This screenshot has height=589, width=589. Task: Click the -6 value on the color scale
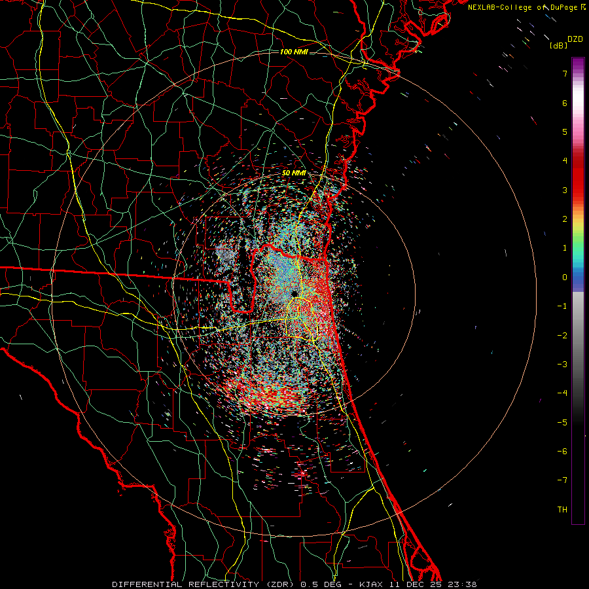click(x=562, y=452)
